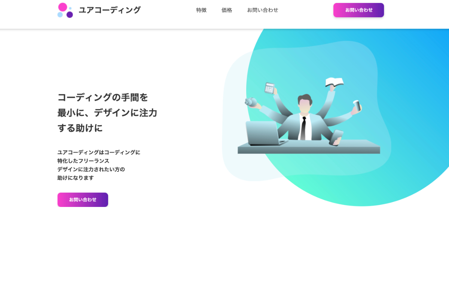
Task: Open the ユアコーディング site title
Action: (110, 10)
